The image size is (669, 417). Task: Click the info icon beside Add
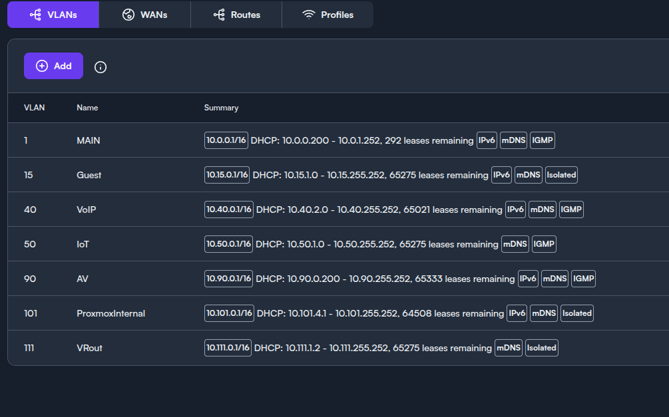coord(101,67)
